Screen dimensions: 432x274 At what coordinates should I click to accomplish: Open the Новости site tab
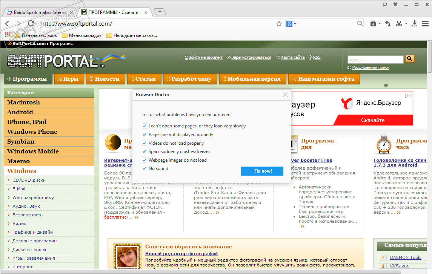[x=105, y=79]
